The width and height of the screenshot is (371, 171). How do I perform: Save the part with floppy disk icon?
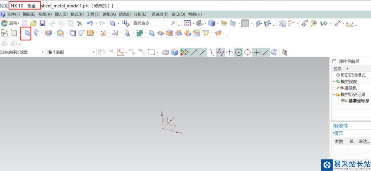[x=42, y=23]
